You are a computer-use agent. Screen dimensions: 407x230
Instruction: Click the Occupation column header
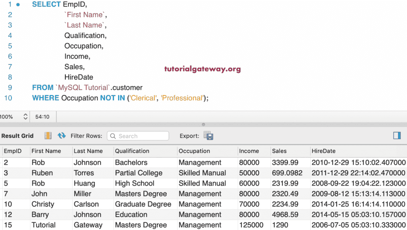[x=194, y=151]
